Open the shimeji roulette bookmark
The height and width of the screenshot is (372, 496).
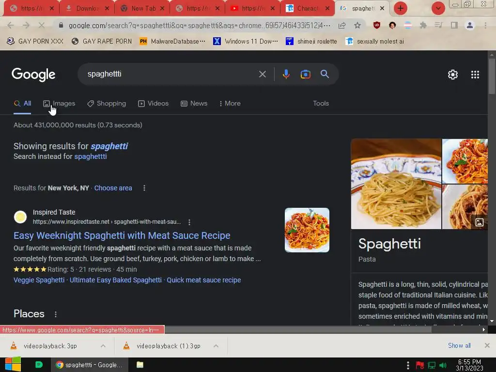point(311,42)
